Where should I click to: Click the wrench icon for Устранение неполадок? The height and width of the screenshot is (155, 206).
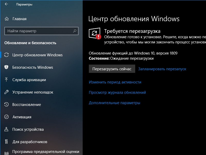(6, 92)
